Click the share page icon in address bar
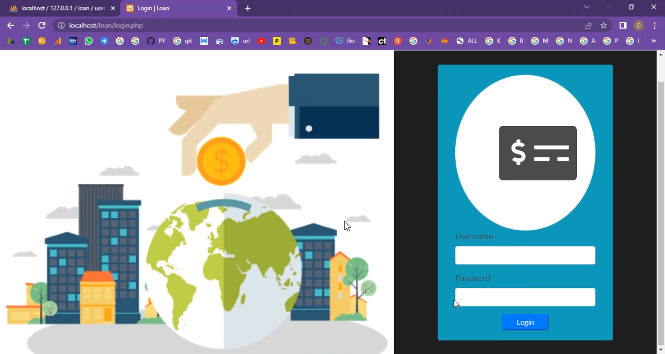The height and width of the screenshot is (354, 665). (588, 25)
